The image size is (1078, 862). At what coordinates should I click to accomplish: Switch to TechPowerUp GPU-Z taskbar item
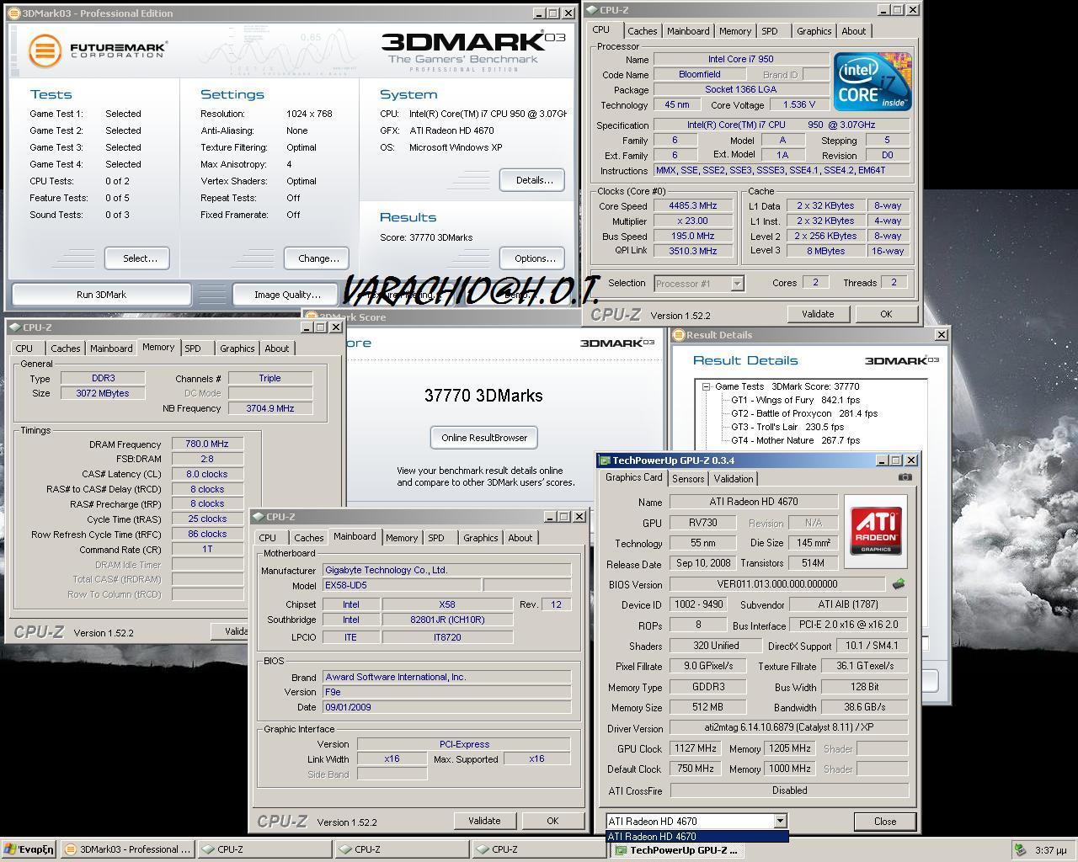(x=679, y=849)
